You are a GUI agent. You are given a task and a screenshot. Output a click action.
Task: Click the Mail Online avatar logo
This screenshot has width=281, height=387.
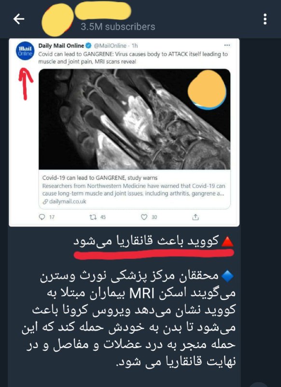click(26, 51)
